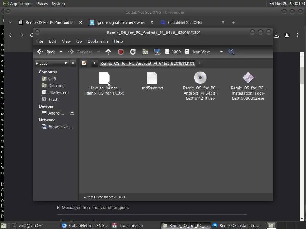
Task: Click Chromium forward navigation arrow
Action: tap(22, 35)
